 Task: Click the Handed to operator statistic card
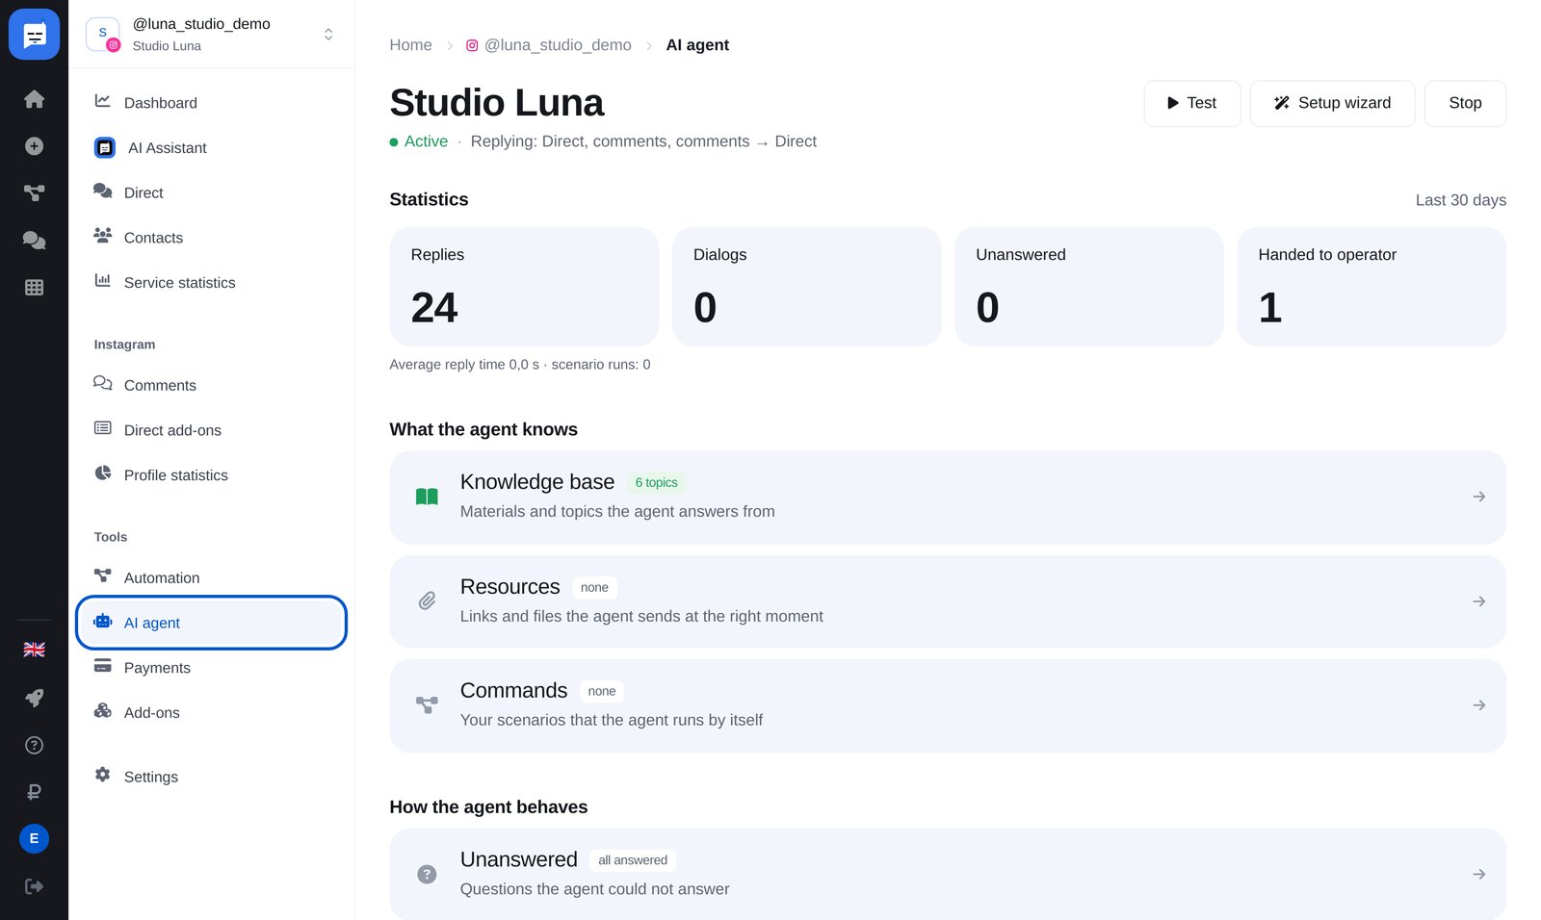coord(1371,287)
